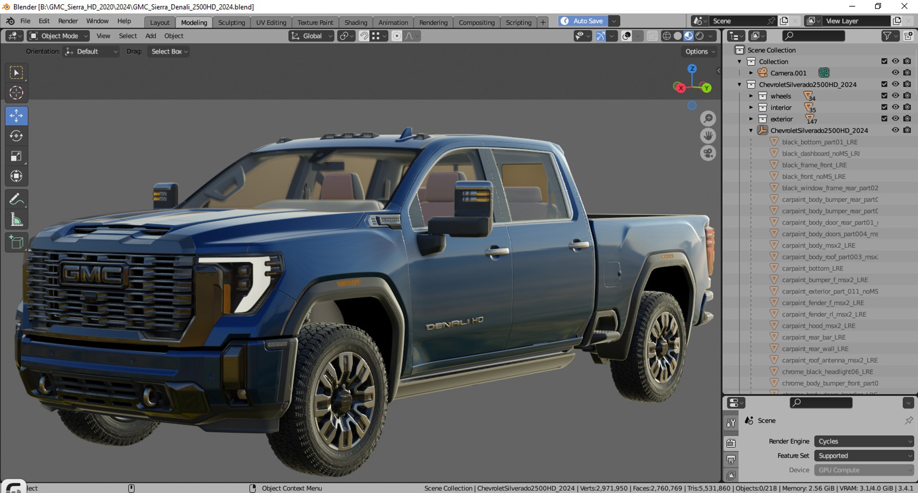The image size is (918, 493).
Task: Switch to solid viewport shading
Action: (x=678, y=36)
